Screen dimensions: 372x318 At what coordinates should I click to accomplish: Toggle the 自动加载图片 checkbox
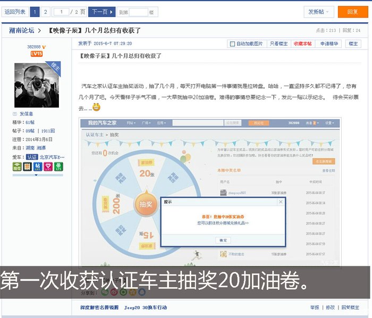[x=232, y=44]
